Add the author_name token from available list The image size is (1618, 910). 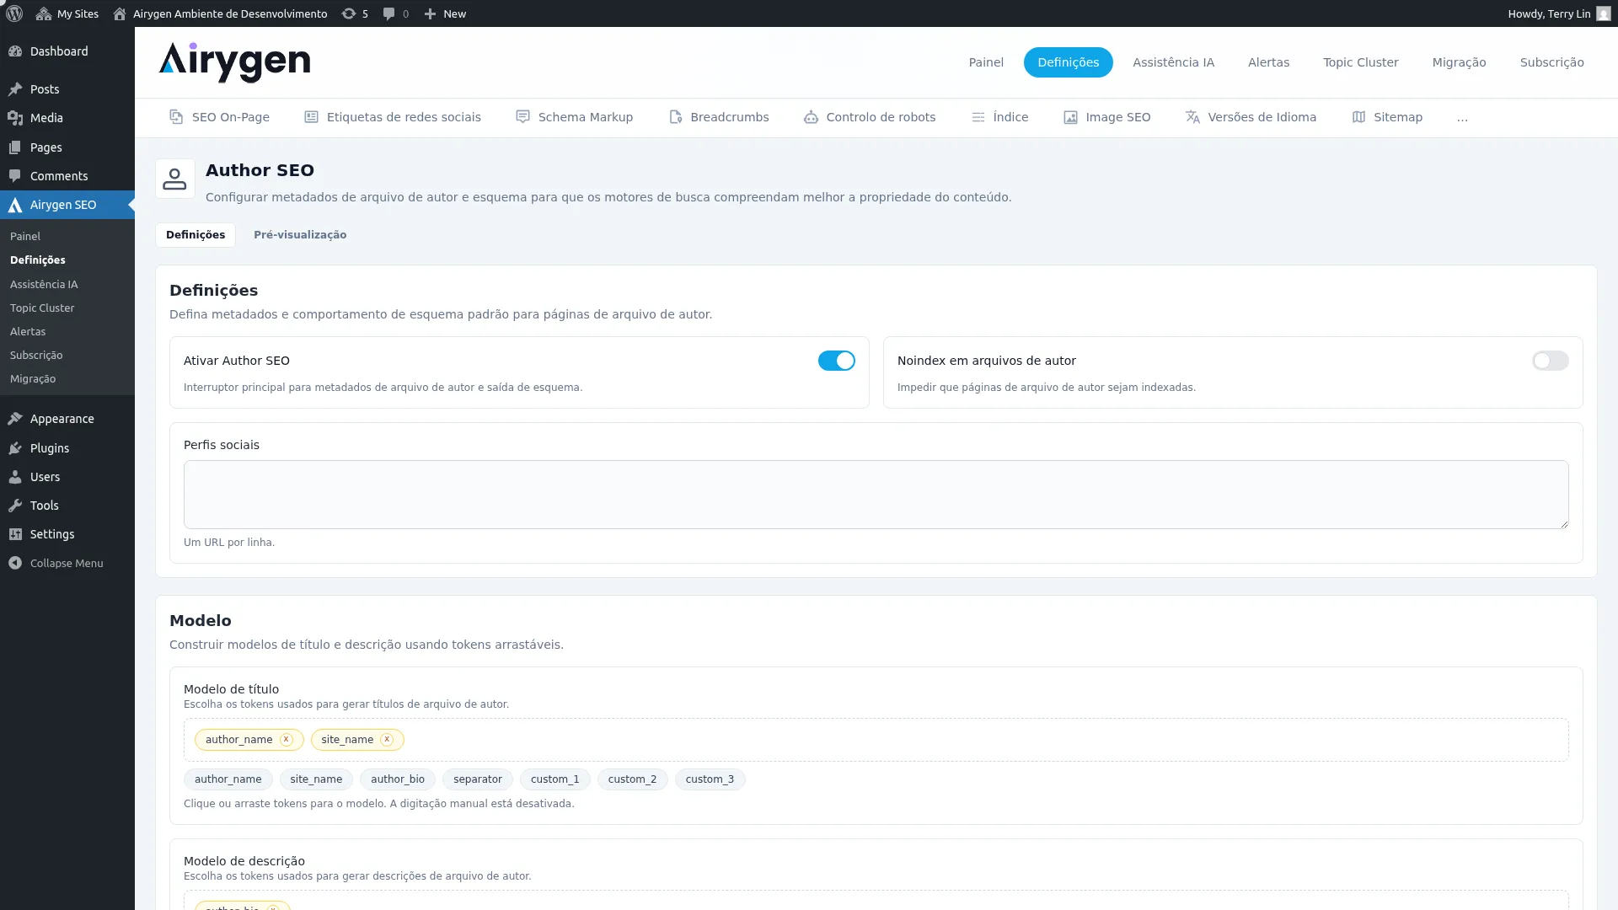[x=228, y=779]
